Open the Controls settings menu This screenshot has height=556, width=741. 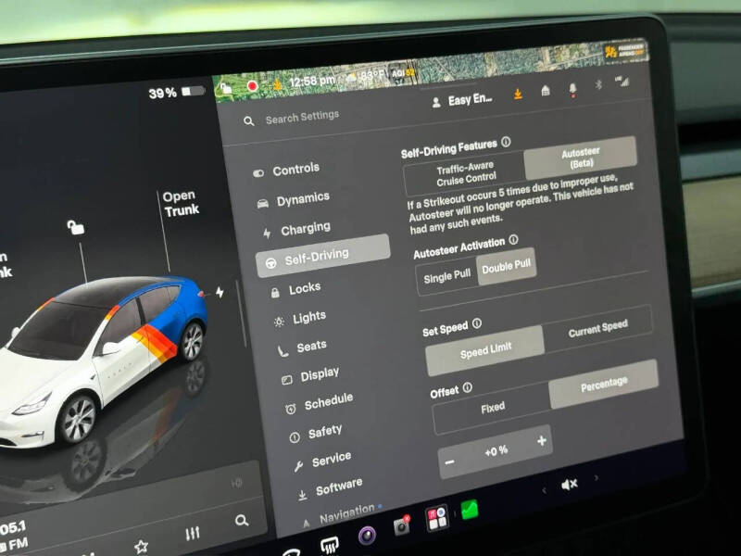click(x=287, y=171)
